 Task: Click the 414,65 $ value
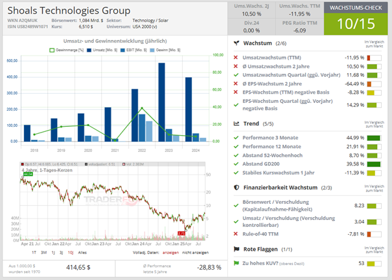(78, 267)
